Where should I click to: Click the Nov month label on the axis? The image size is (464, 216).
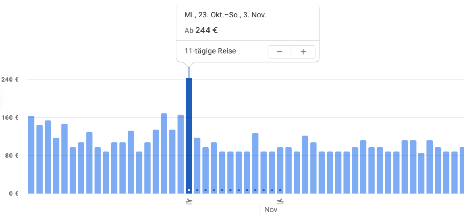click(x=271, y=209)
